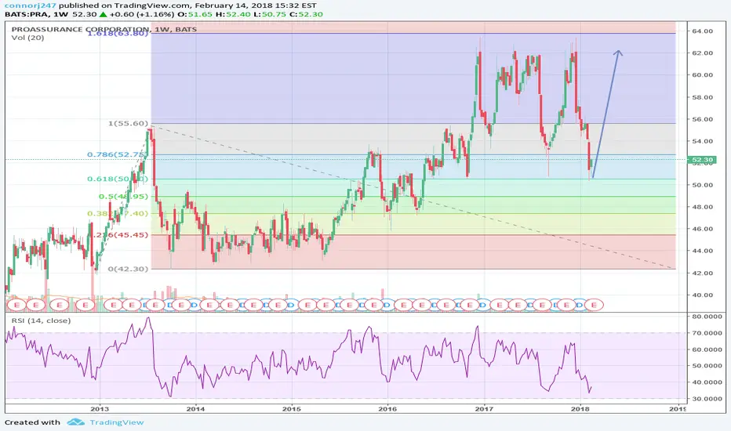
Task: Click the 0.5(48.95) Fibonacci level label
Action: pos(123,197)
